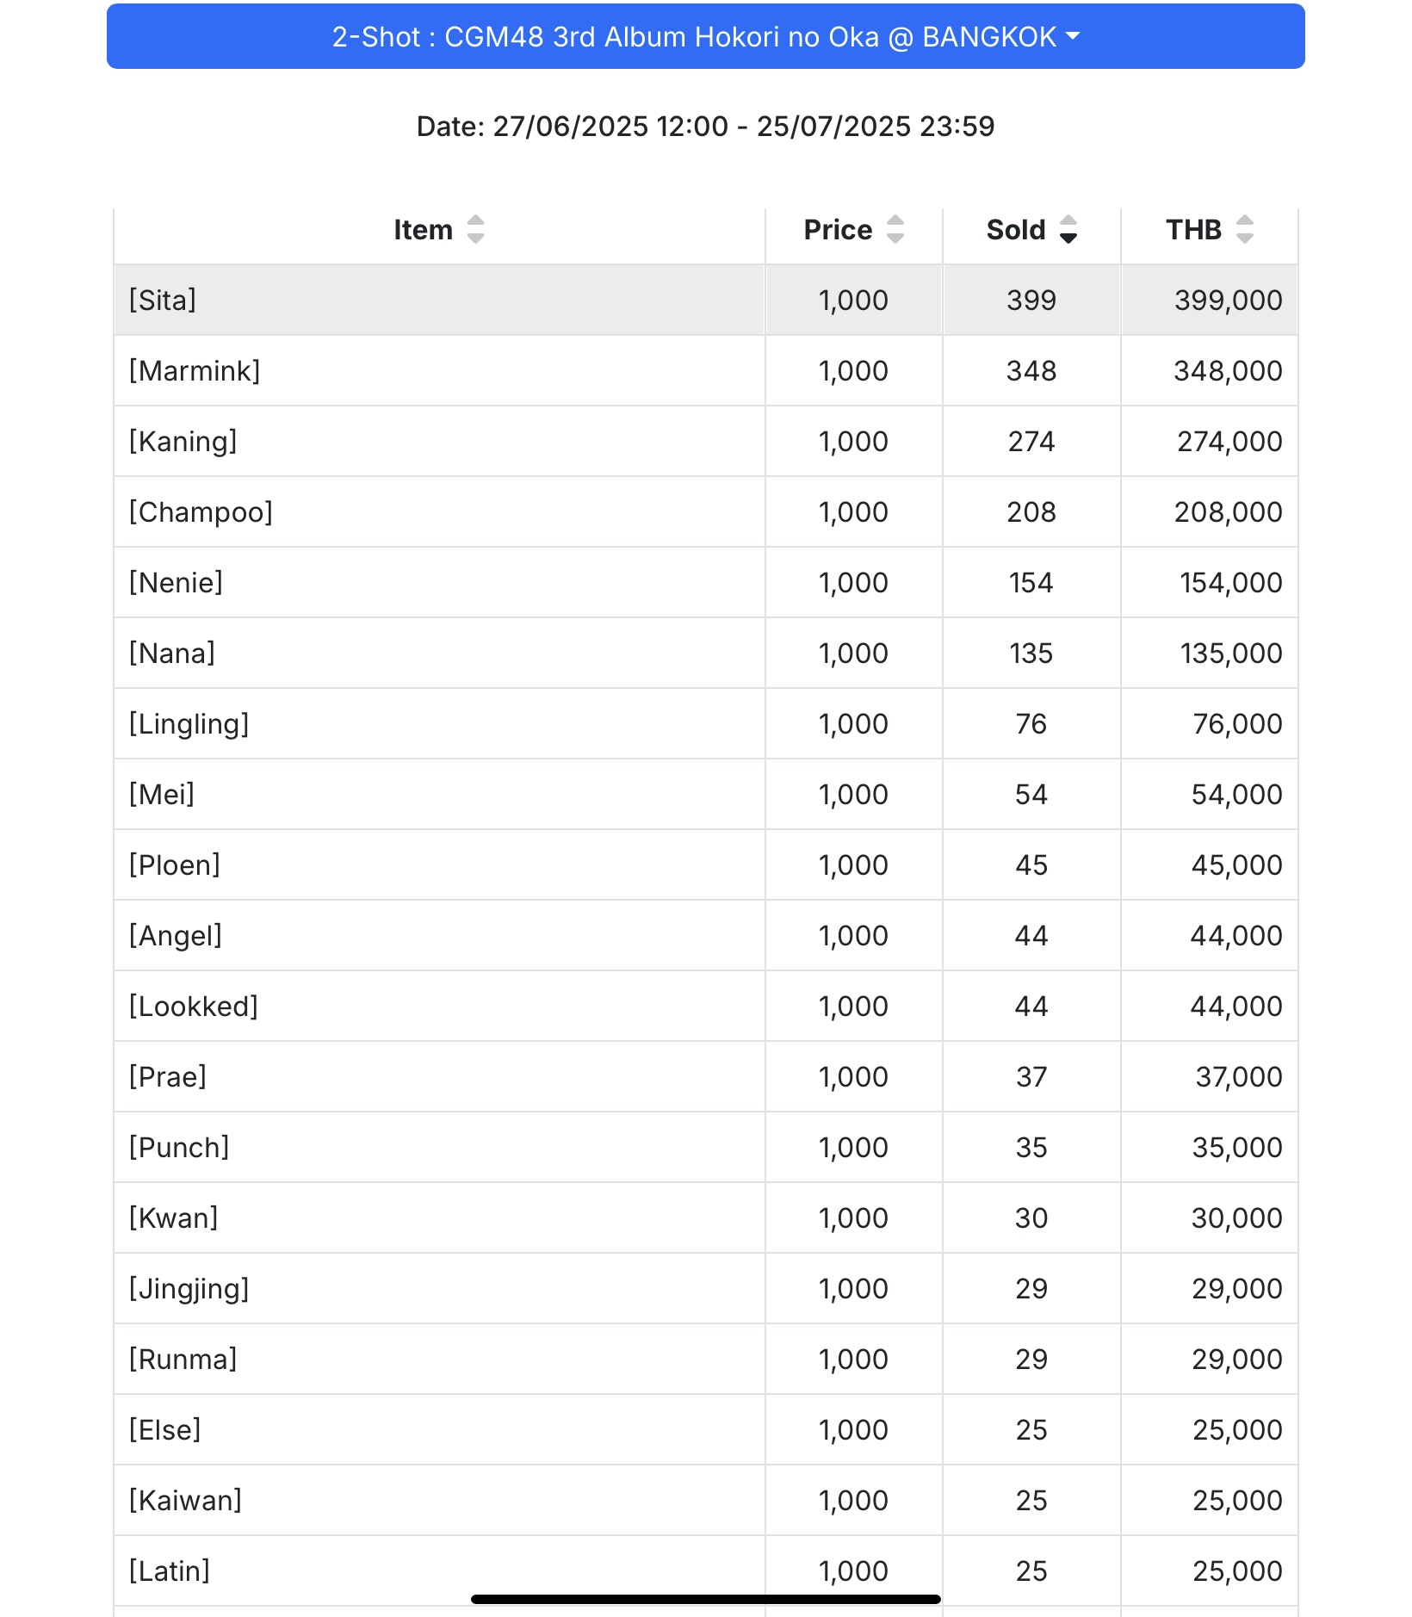Click the [Lookked] item entry
The width and height of the screenshot is (1412, 1617).
click(x=194, y=1006)
